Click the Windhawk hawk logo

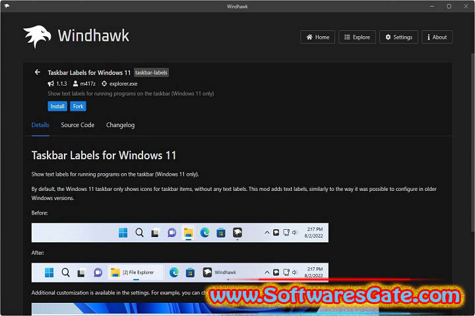click(37, 36)
